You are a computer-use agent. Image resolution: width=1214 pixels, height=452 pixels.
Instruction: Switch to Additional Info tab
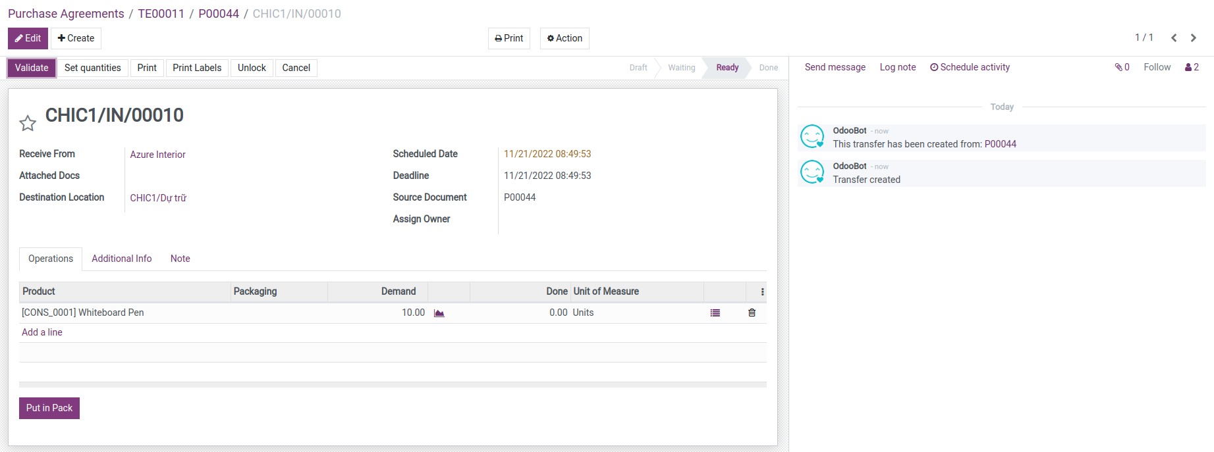pyautogui.click(x=121, y=259)
